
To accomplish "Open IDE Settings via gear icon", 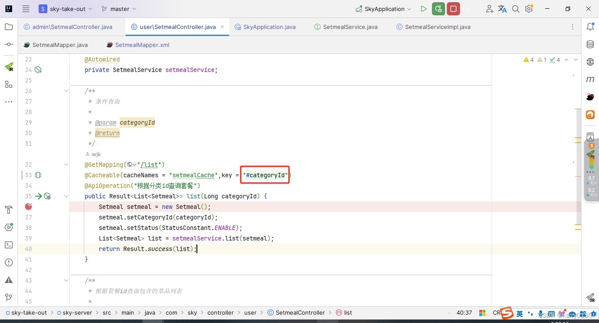I will pyautogui.click(x=529, y=8).
